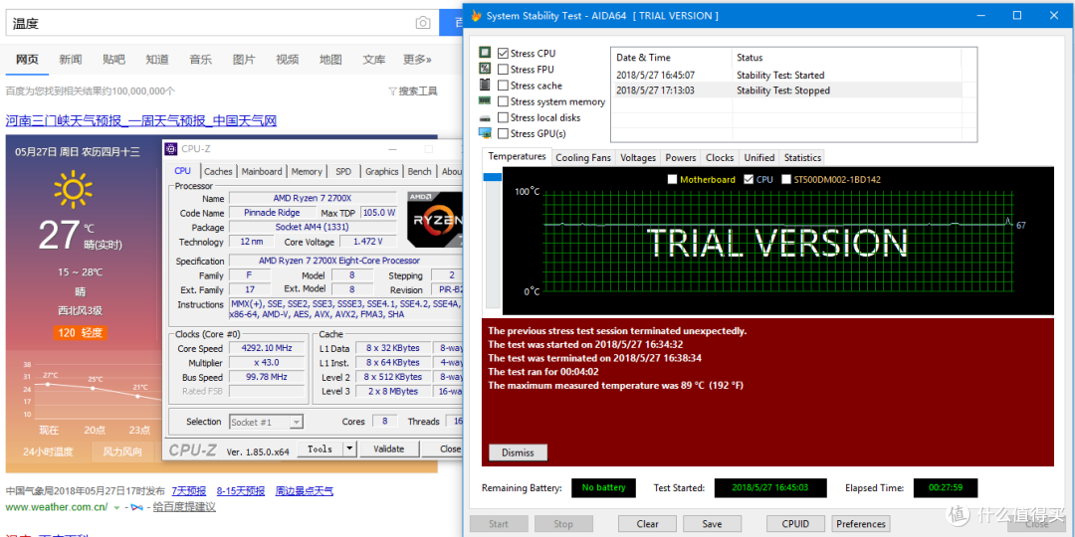Click the AIDA64 flame title bar icon

(476, 16)
